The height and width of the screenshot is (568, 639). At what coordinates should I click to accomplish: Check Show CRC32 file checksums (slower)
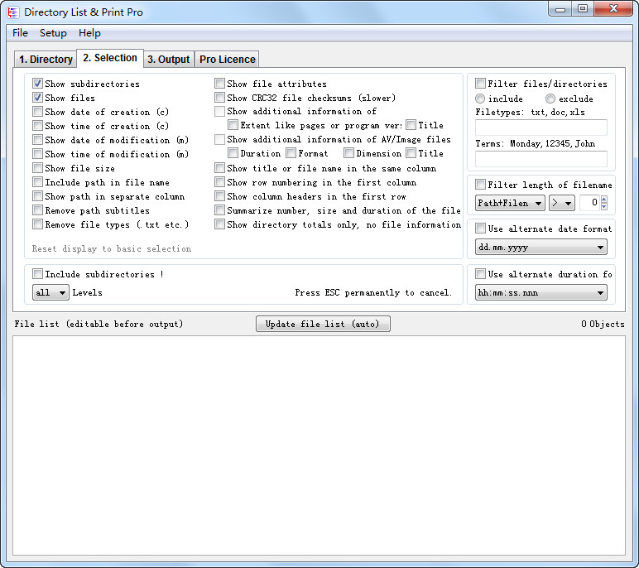pos(219,98)
